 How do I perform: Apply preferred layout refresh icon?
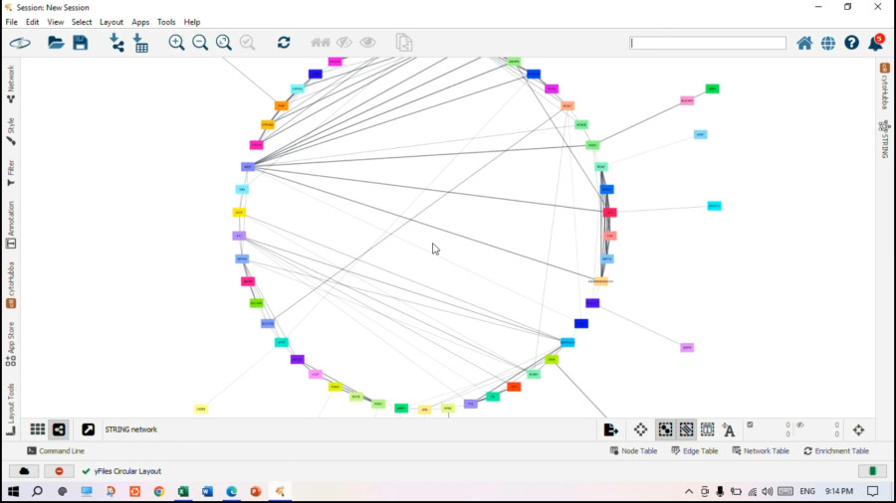[284, 43]
